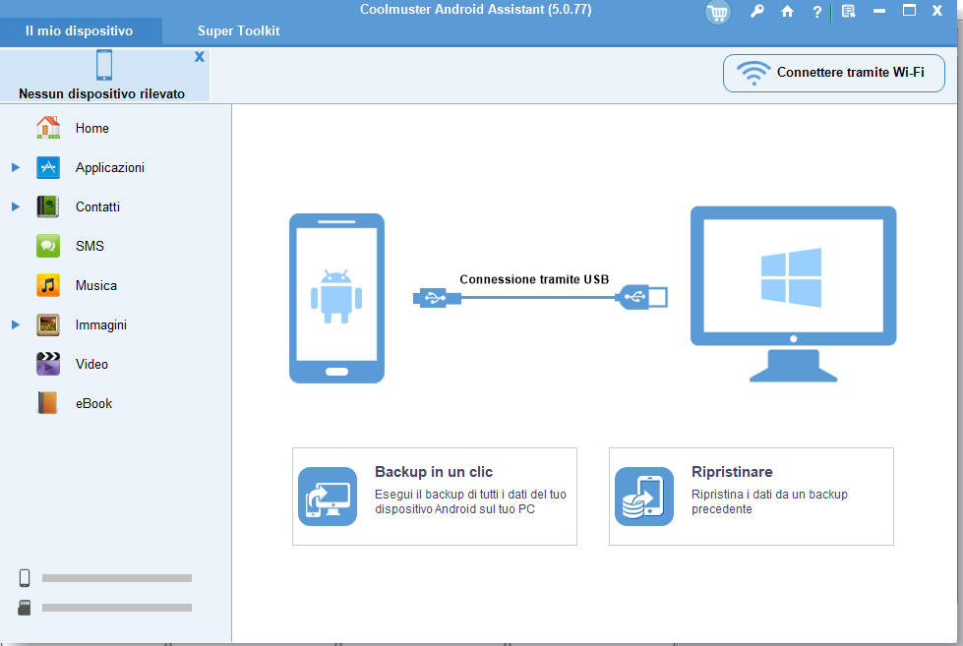Open the Super Toolkit tab
This screenshot has width=963, height=646.
coord(238,30)
